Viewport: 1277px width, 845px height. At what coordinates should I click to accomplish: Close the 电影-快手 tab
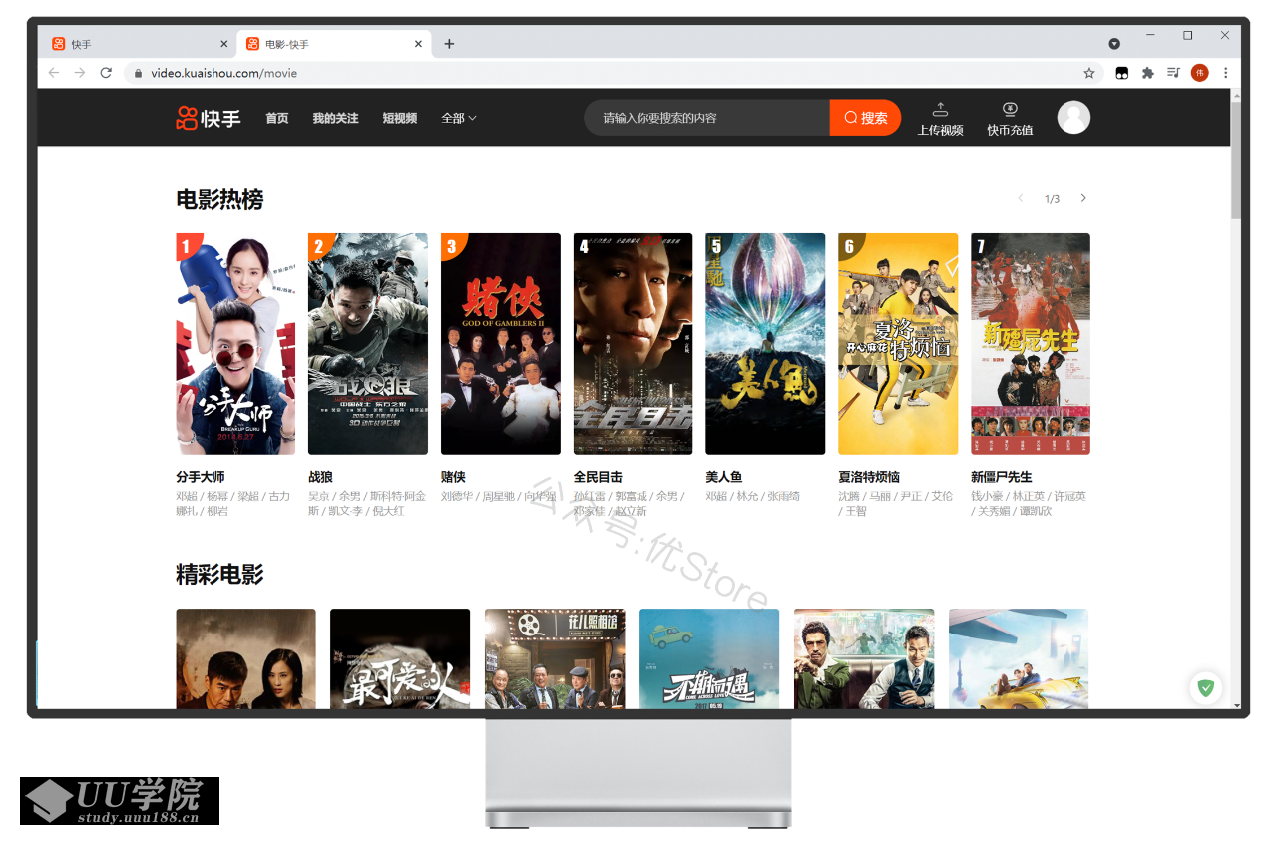(418, 44)
